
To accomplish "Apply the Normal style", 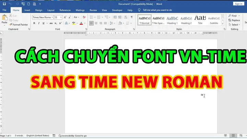I will click(144, 20).
